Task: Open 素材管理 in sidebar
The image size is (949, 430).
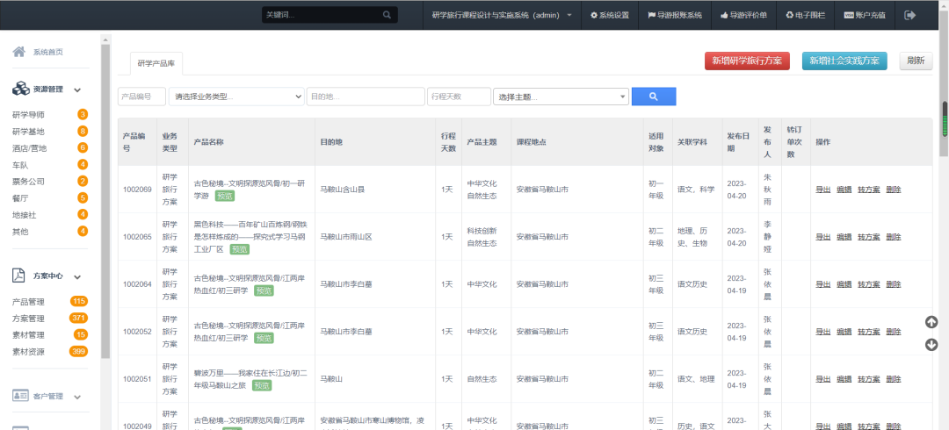Action: coord(28,335)
